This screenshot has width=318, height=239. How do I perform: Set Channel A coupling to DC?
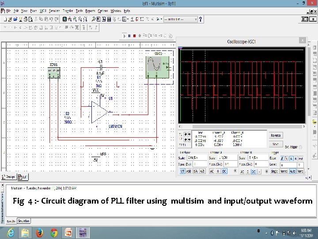pos(224,171)
